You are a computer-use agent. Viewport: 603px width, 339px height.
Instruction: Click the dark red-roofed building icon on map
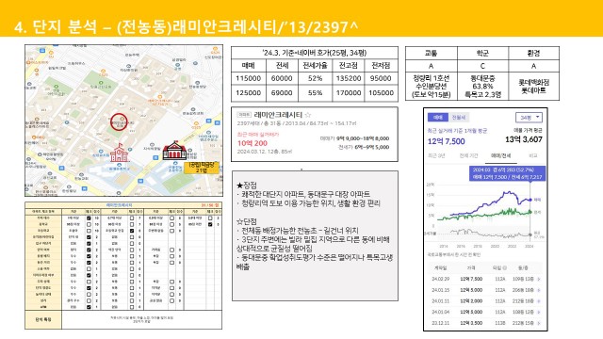click(174, 151)
